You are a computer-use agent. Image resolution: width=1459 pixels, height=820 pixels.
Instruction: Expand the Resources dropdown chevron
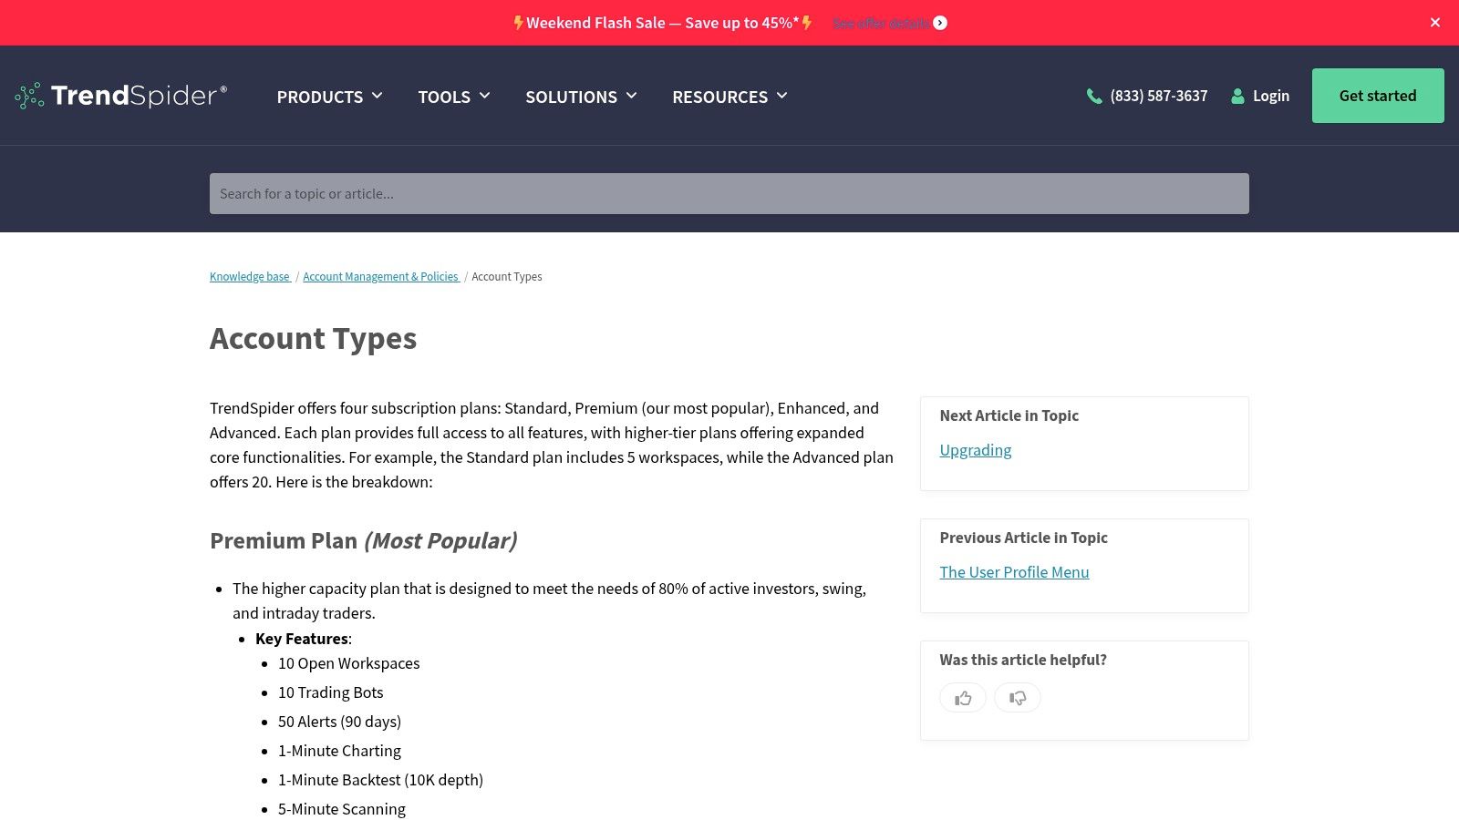[x=781, y=96]
